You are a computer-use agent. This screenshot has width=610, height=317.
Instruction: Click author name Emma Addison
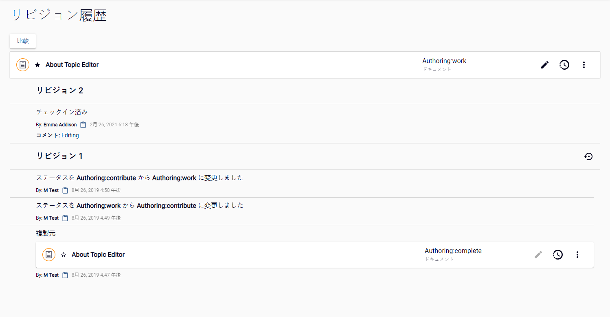coord(60,125)
